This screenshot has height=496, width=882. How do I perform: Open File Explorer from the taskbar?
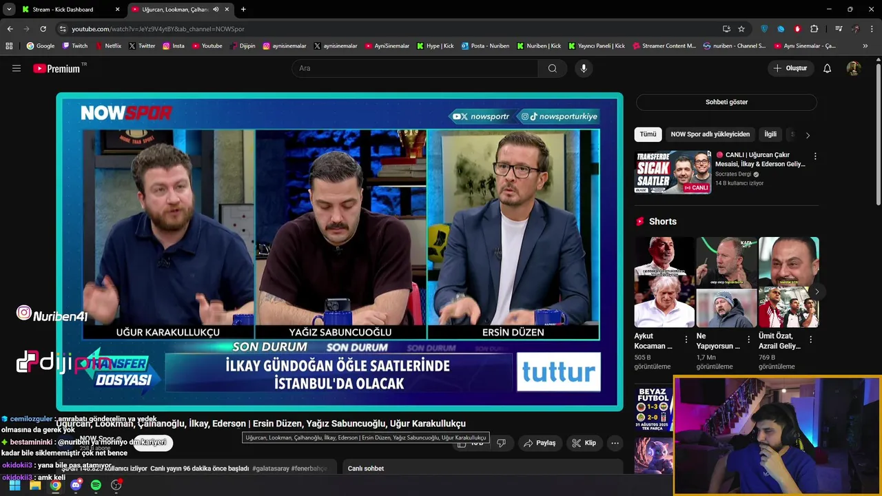[x=35, y=485]
